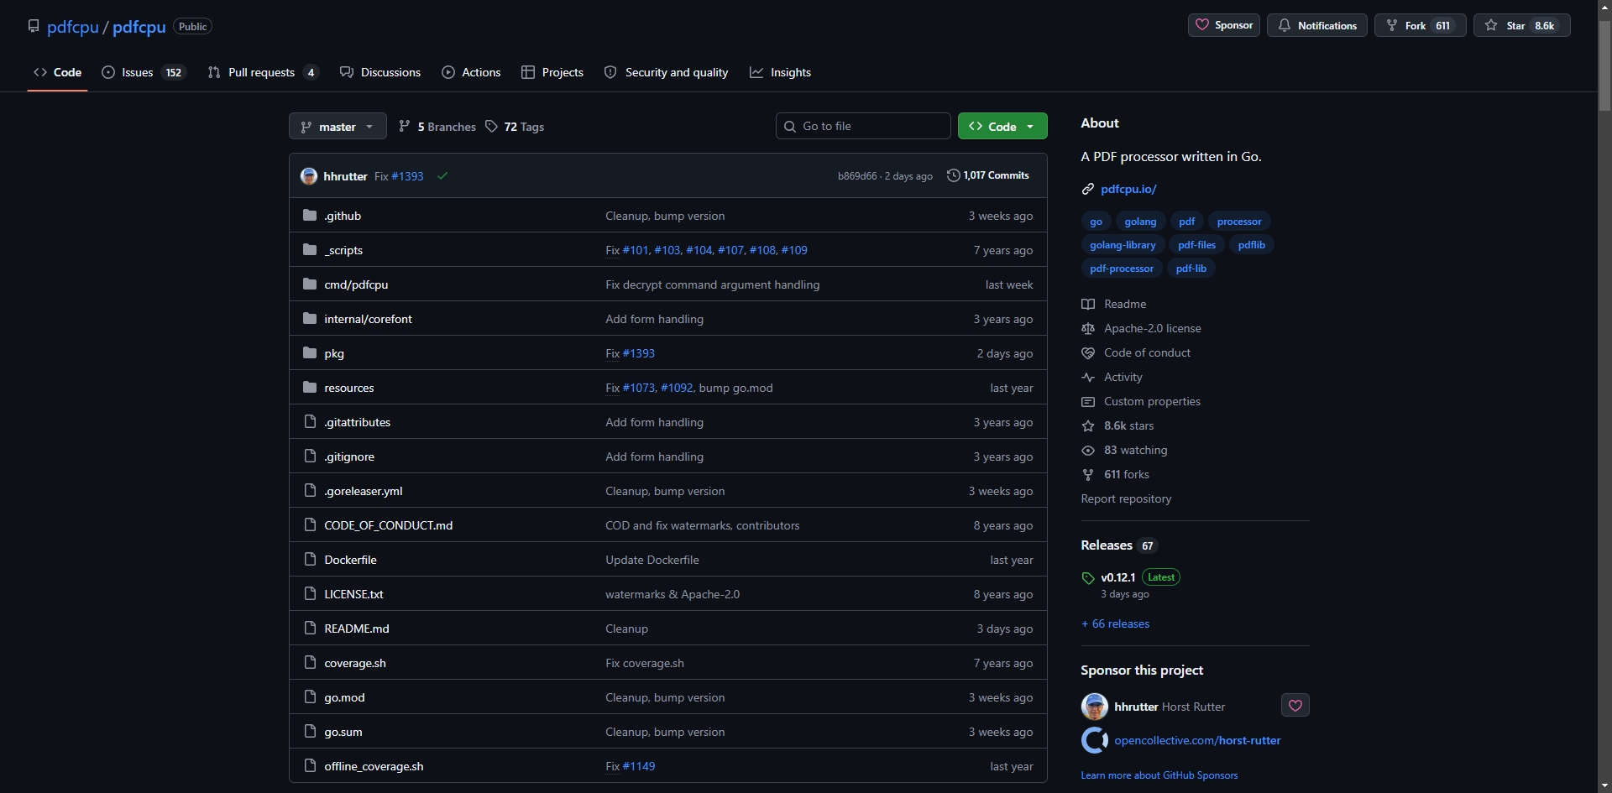The width and height of the screenshot is (1612, 793).
Task: Click the Notifications button
Action: [1316, 25]
